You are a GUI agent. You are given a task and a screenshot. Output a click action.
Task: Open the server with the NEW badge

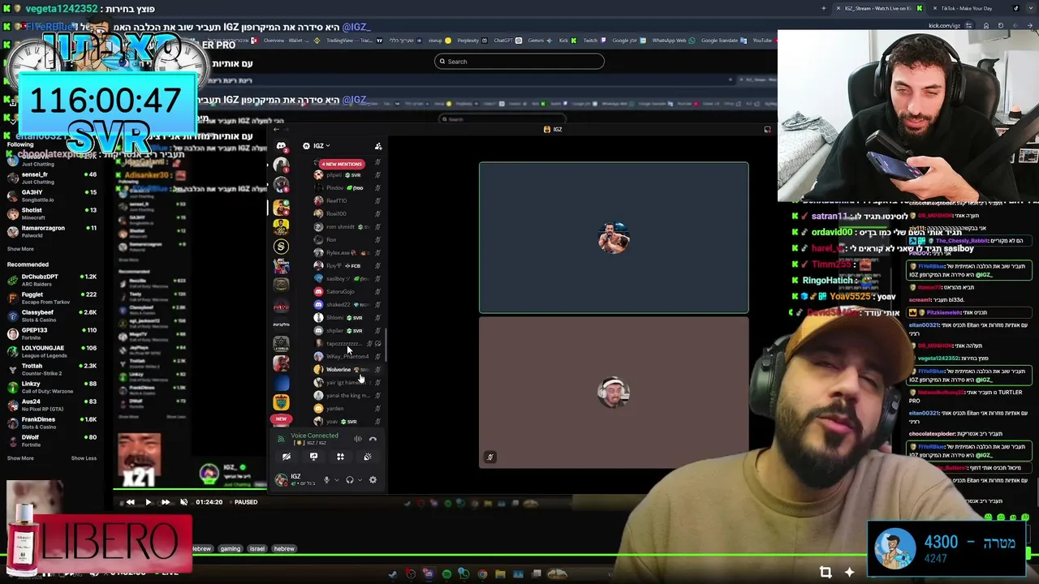281,419
